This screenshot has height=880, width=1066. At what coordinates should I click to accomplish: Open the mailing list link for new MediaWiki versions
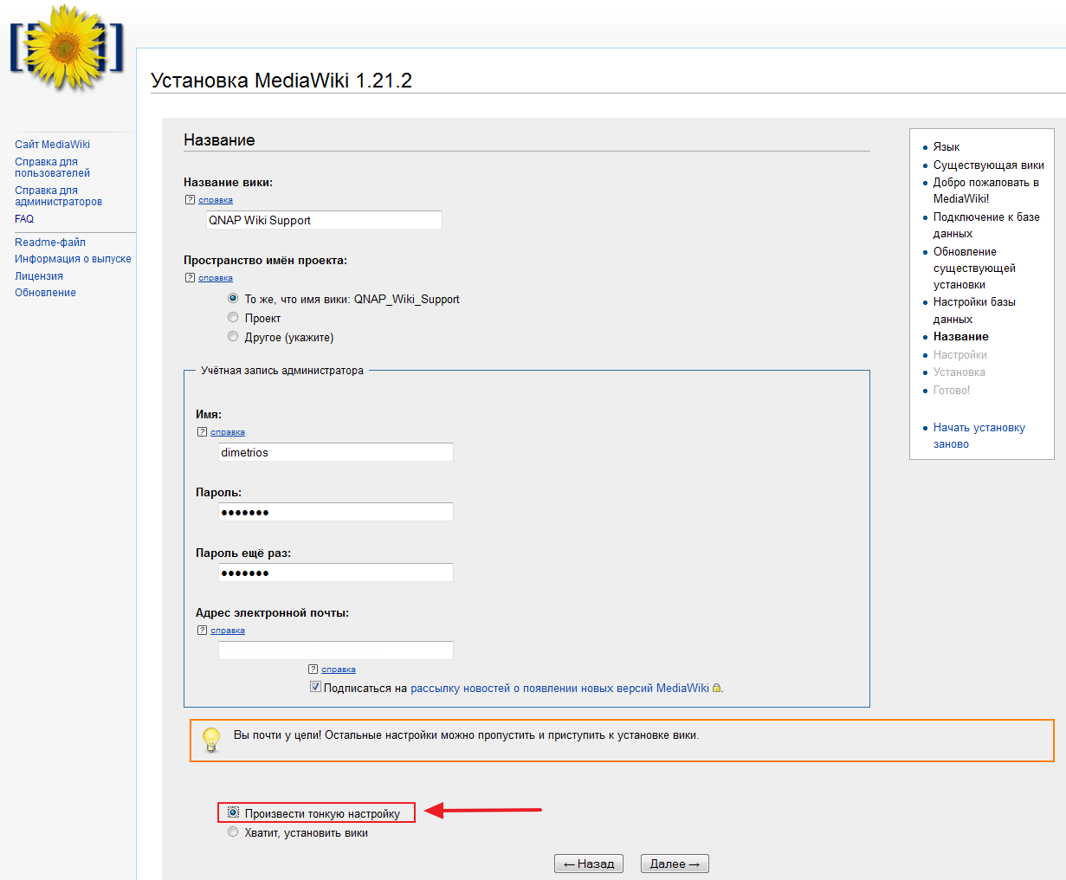point(559,689)
